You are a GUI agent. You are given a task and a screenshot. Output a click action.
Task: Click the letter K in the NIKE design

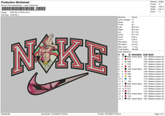(x=70, y=53)
